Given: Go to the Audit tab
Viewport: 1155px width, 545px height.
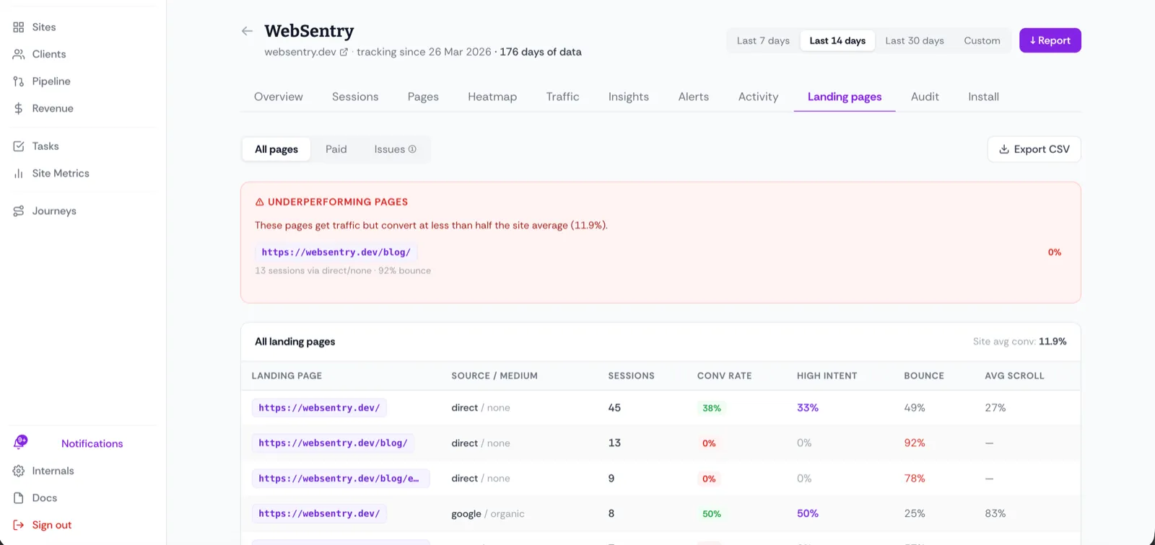Looking at the screenshot, I should coord(925,97).
